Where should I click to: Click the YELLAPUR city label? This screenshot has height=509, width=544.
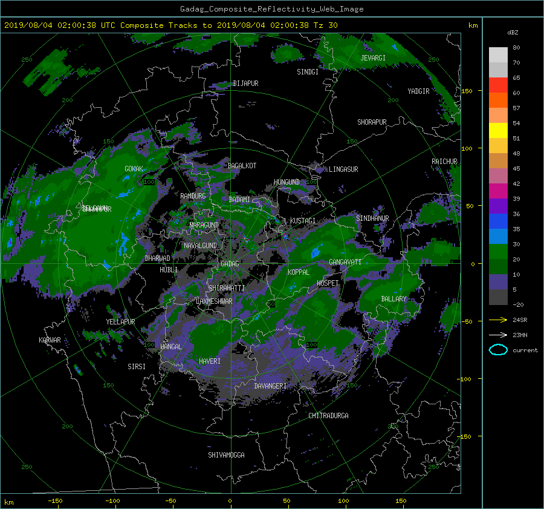(x=120, y=322)
